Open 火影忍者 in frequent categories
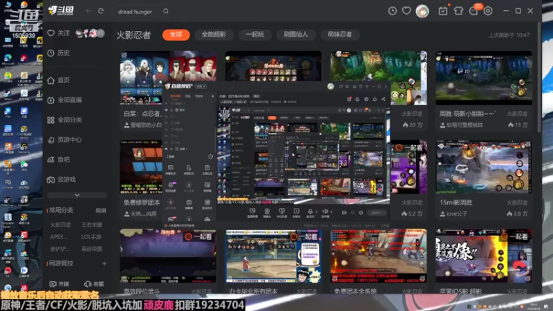553x311 pixels. pyautogui.click(x=60, y=225)
